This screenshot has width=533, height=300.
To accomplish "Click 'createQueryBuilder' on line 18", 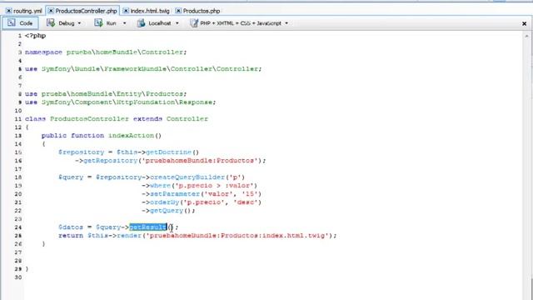I will 187,177.
